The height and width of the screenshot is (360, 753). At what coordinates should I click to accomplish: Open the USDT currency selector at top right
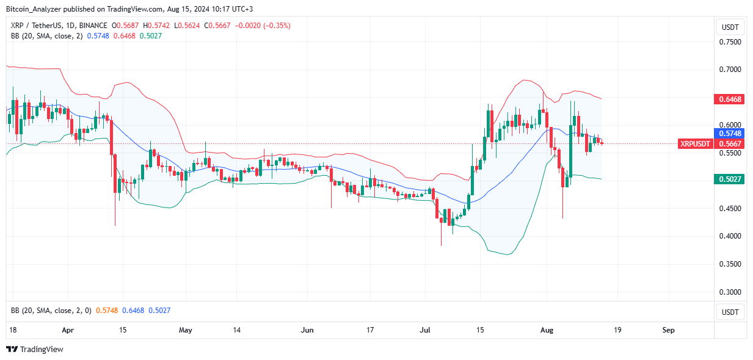click(730, 27)
